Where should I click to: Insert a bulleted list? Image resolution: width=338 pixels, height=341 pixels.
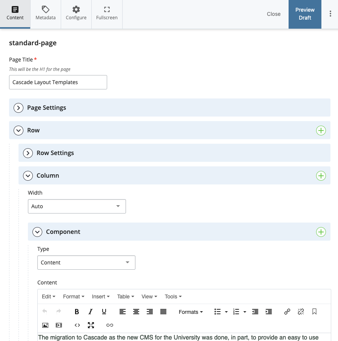pos(217,312)
